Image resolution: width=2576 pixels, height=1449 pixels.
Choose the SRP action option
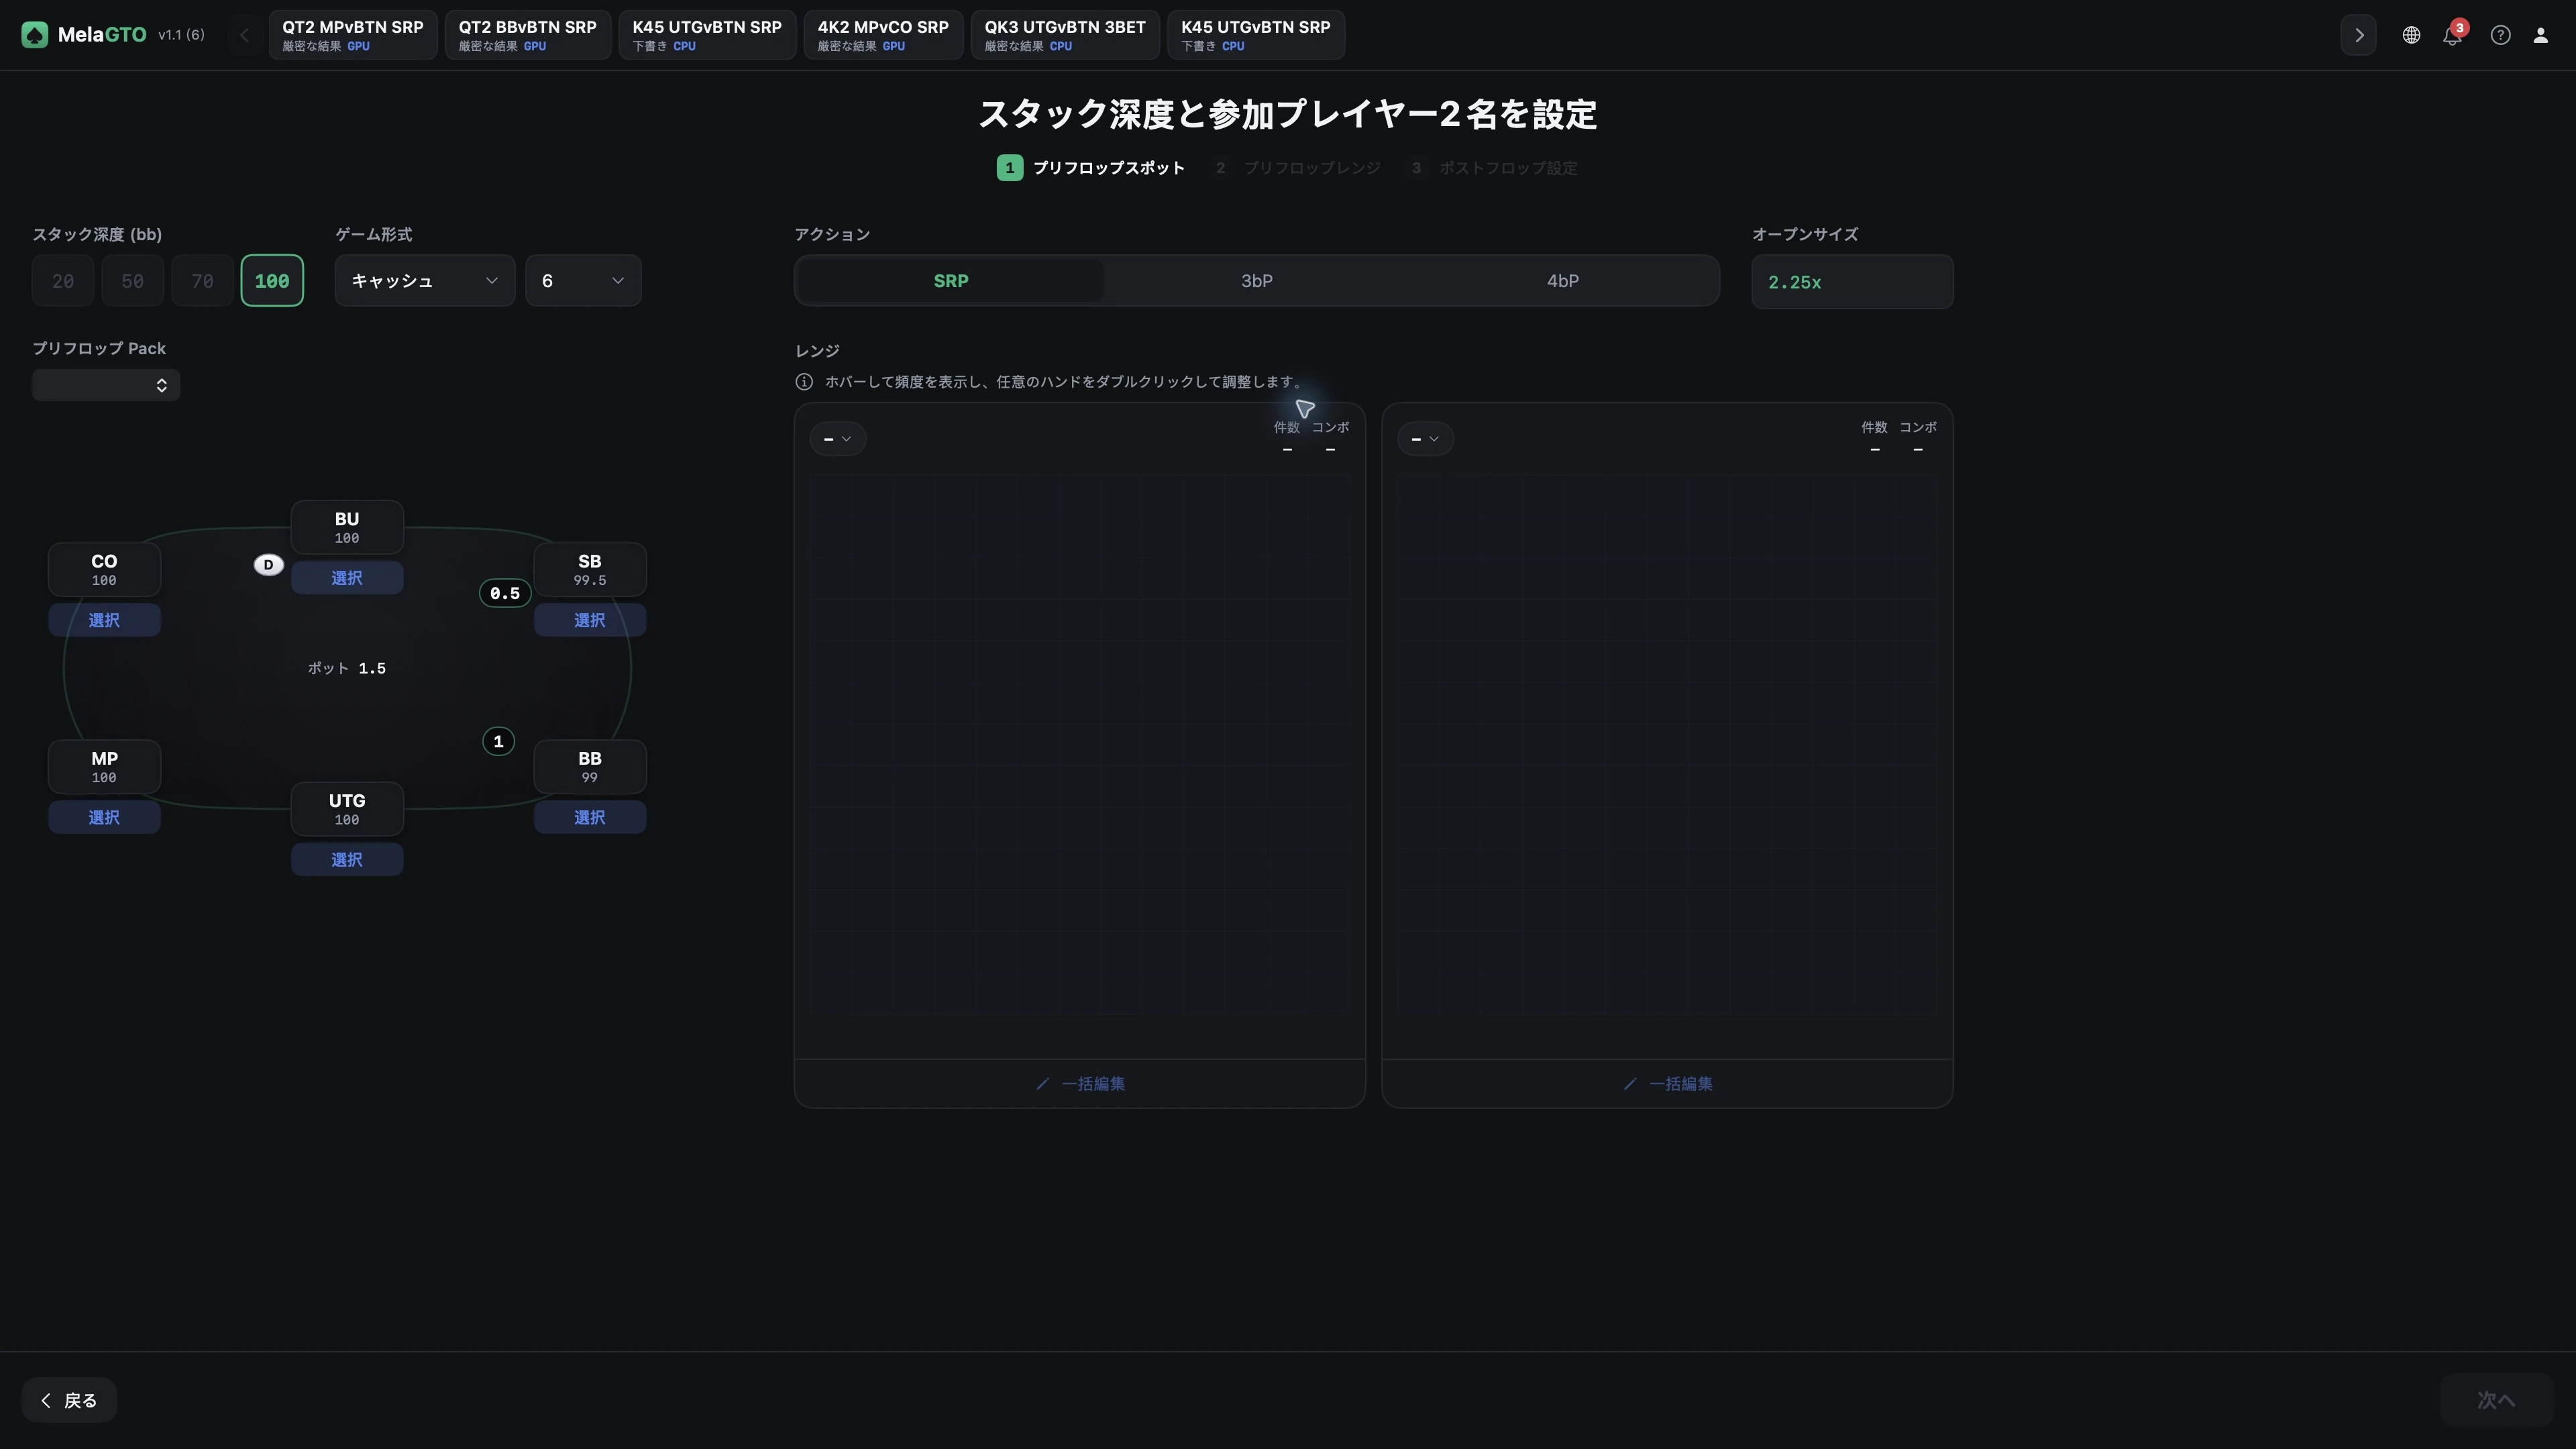click(x=951, y=281)
